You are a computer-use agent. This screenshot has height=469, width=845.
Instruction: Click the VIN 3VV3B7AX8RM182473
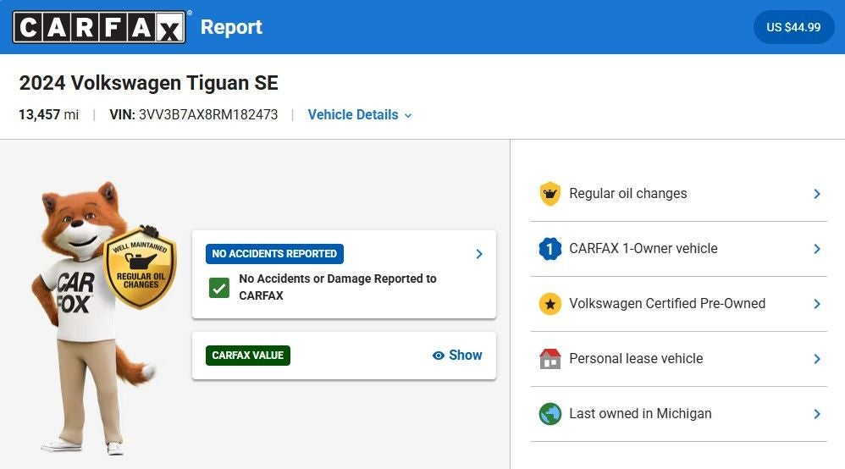[x=193, y=115]
